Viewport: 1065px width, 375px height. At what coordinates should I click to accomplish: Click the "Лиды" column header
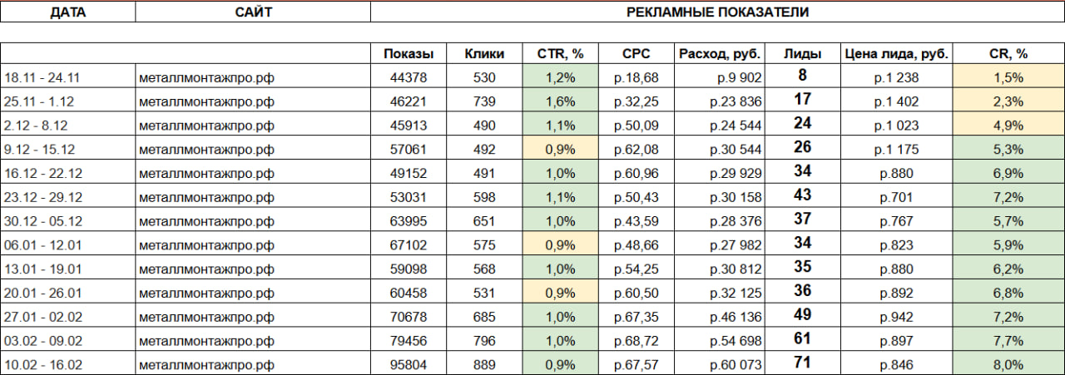(802, 54)
